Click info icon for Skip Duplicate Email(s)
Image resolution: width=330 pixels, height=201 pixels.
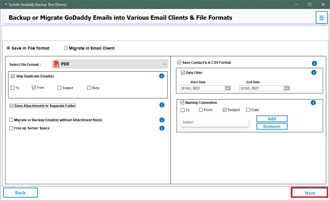click(162, 76)
